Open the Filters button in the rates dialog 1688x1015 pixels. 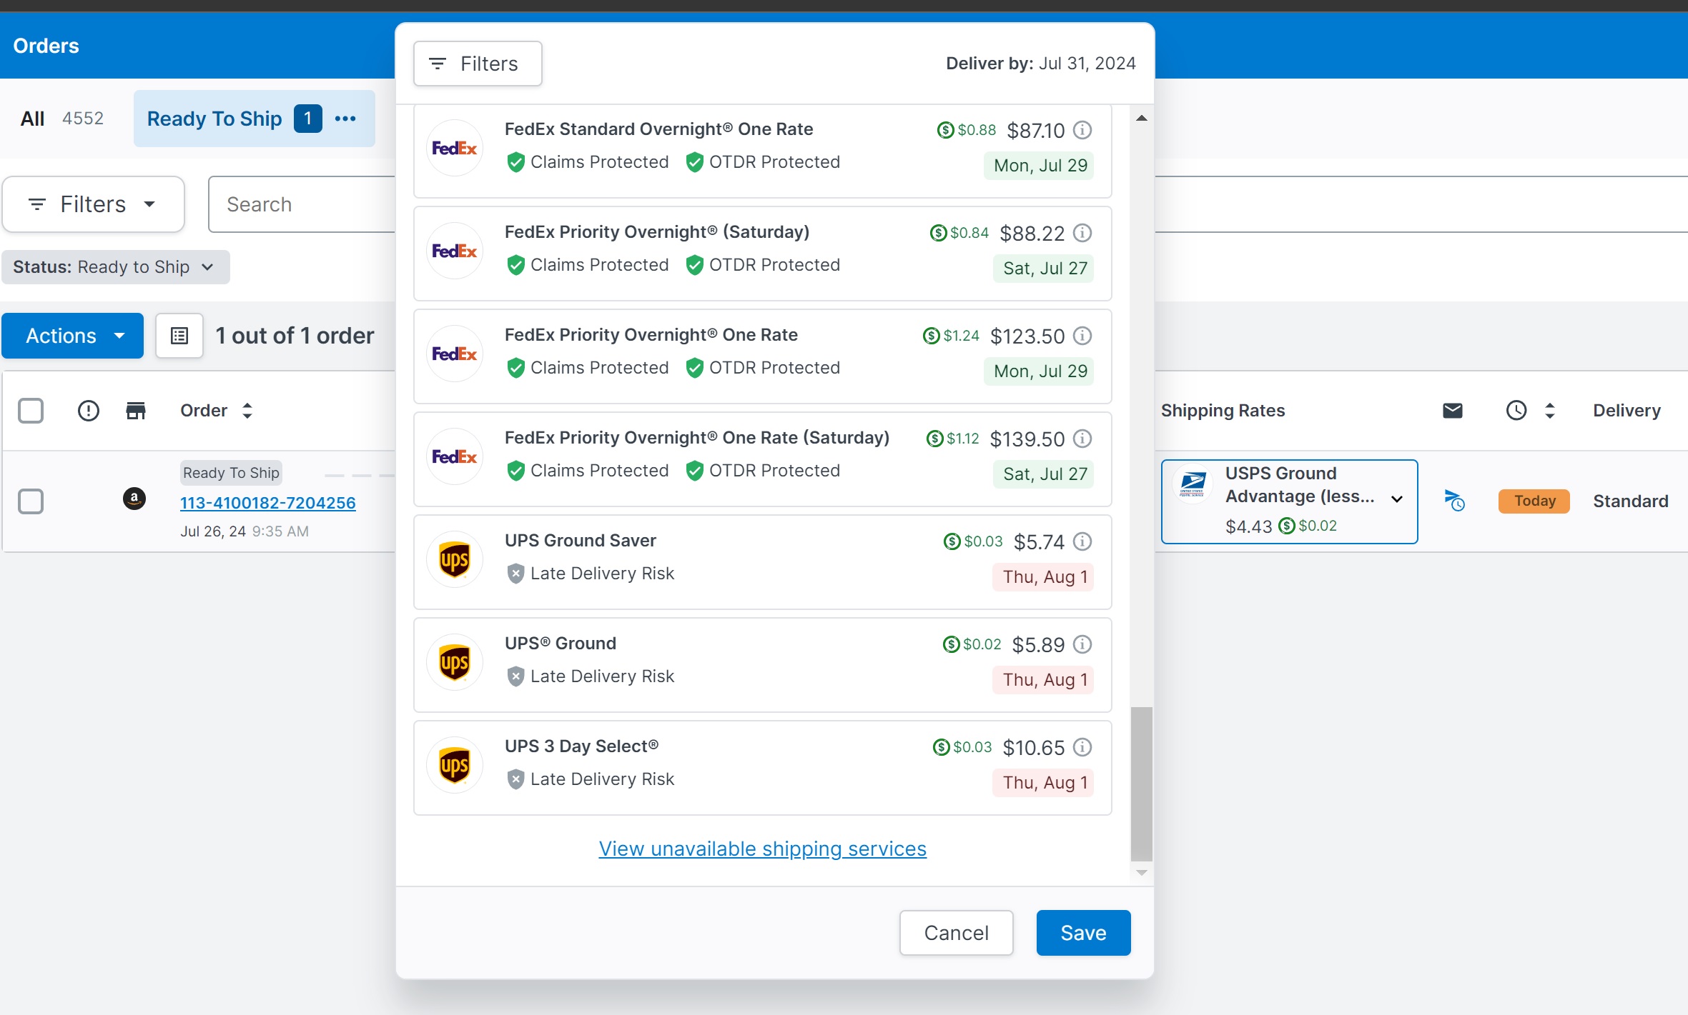[478, 64]
